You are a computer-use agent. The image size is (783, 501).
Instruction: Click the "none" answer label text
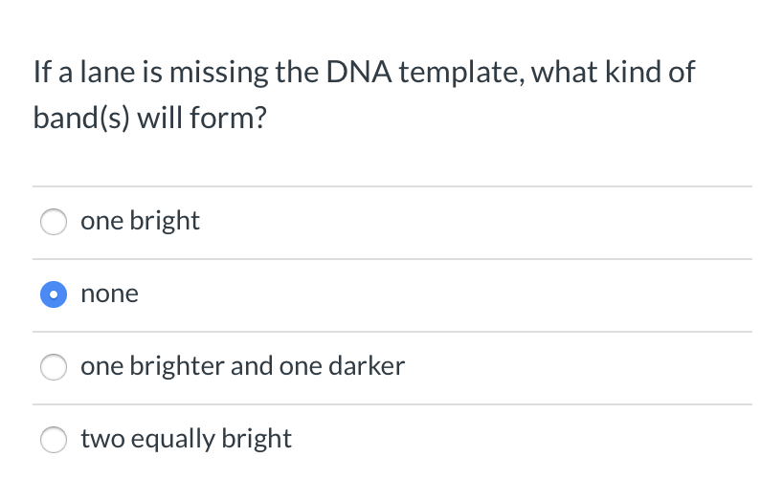click(109, 294)
